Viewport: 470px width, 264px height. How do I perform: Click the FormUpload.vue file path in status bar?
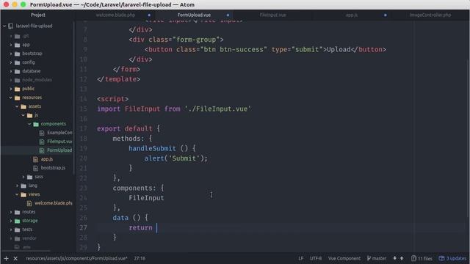76,258
